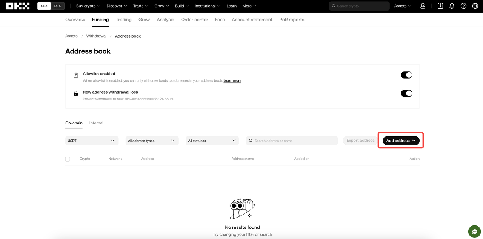483x239 pixels.
Task: Open the user profile icon
Action: [423, 6]
